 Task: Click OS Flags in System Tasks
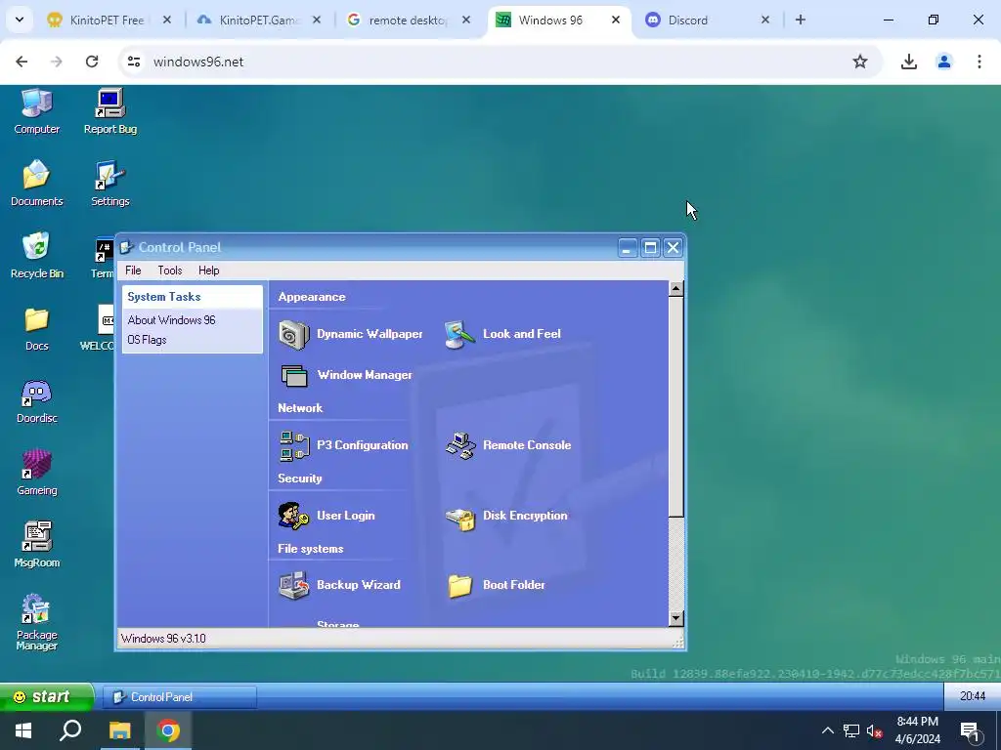tap(147, 340)
